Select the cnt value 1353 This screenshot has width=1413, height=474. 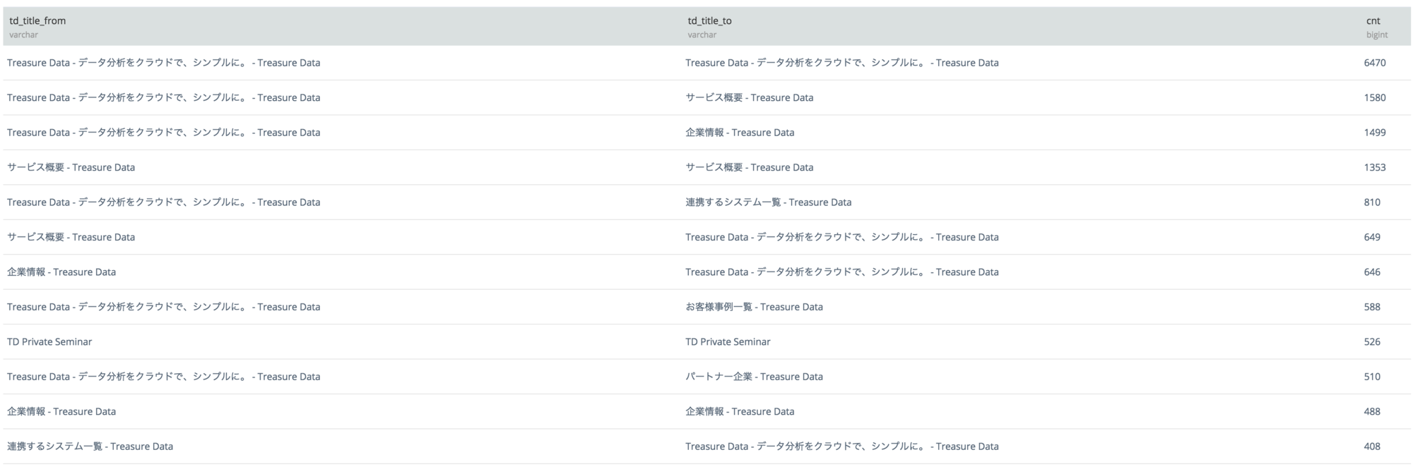point(1374,167)
